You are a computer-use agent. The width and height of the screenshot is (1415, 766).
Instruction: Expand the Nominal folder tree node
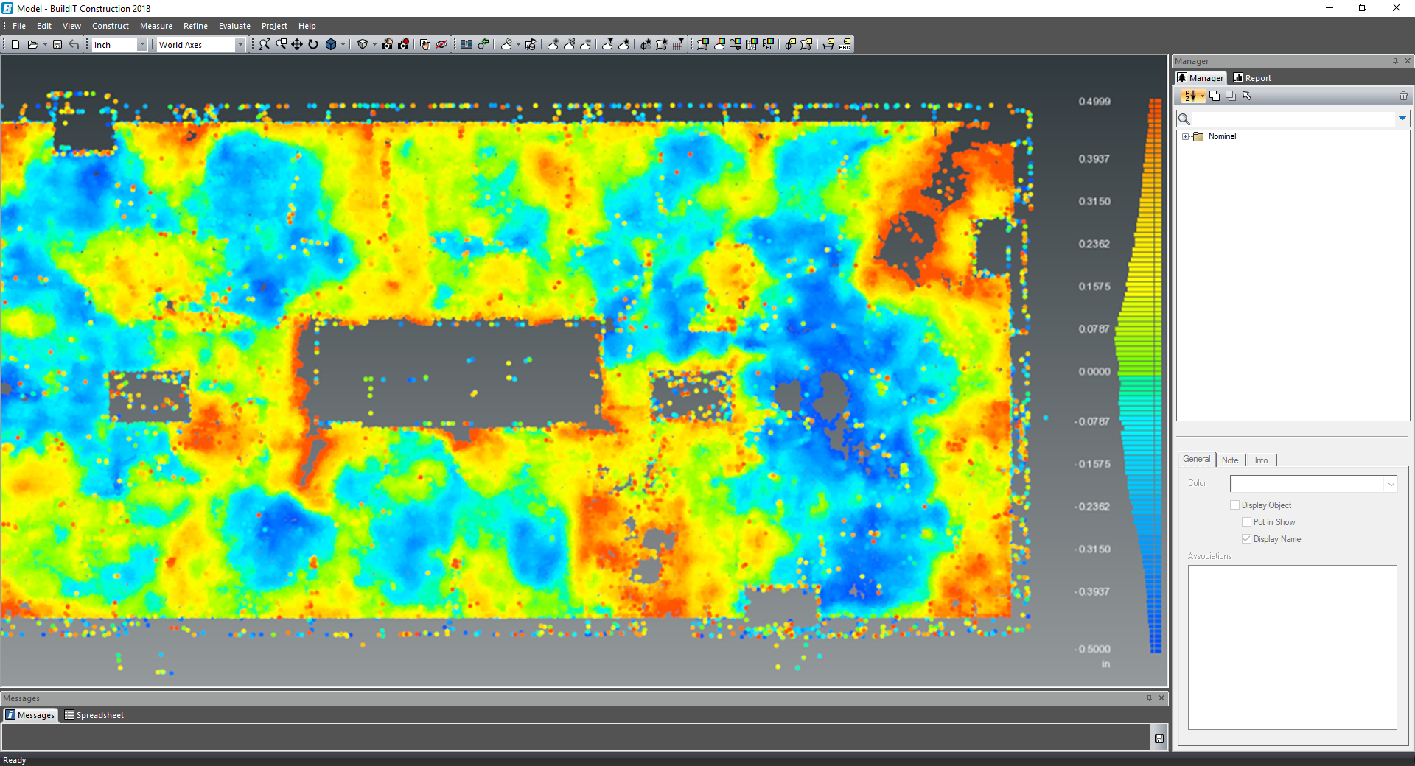point(1185,136)
